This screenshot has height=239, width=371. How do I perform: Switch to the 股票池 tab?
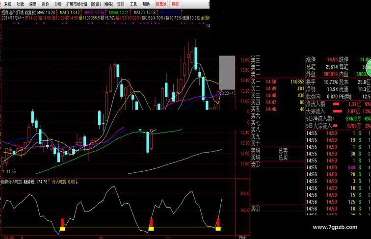click(161, 4)
